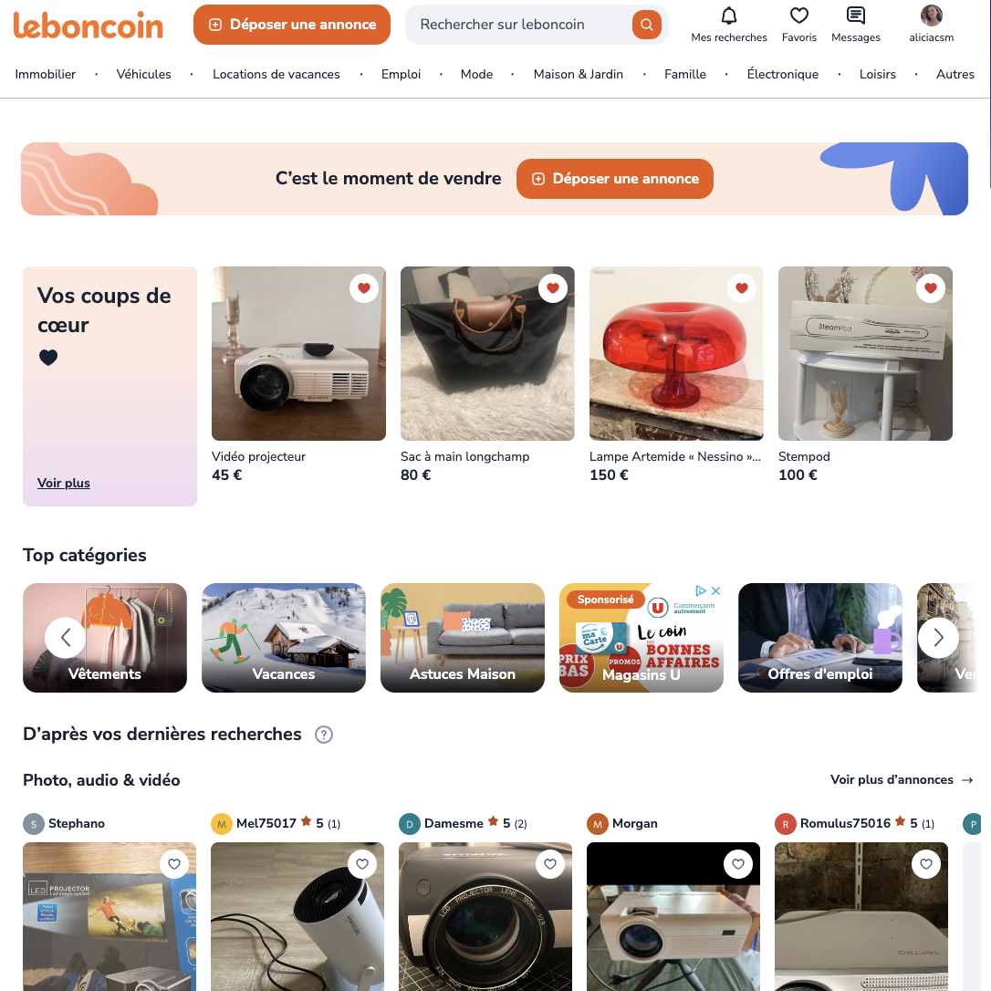The image size is (991, 991).
Task: Close the Magasins U sponsored ad
Action: tap(715, 591)
